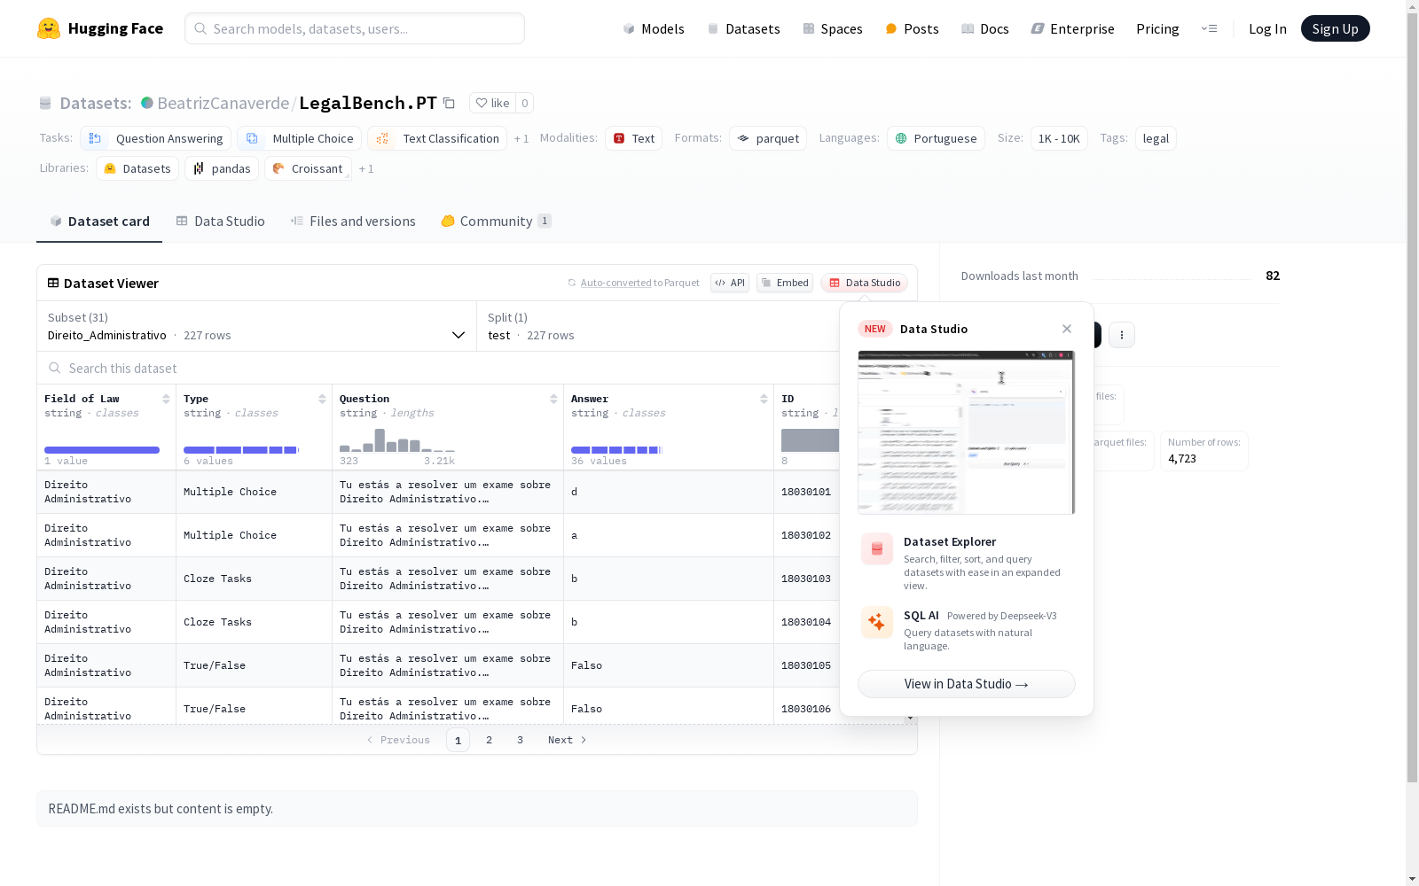Open the Enterprise nav item

1073,28
